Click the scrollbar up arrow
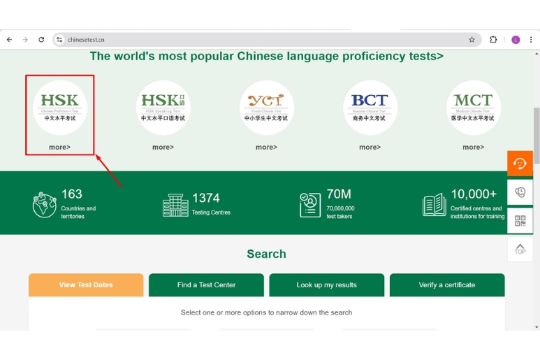This screenshot has width=540, height=360. pos(537,54)
